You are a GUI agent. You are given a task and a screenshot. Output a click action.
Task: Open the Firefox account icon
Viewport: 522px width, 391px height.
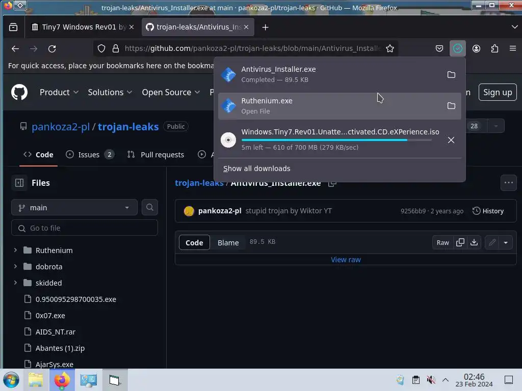point(477,48)
